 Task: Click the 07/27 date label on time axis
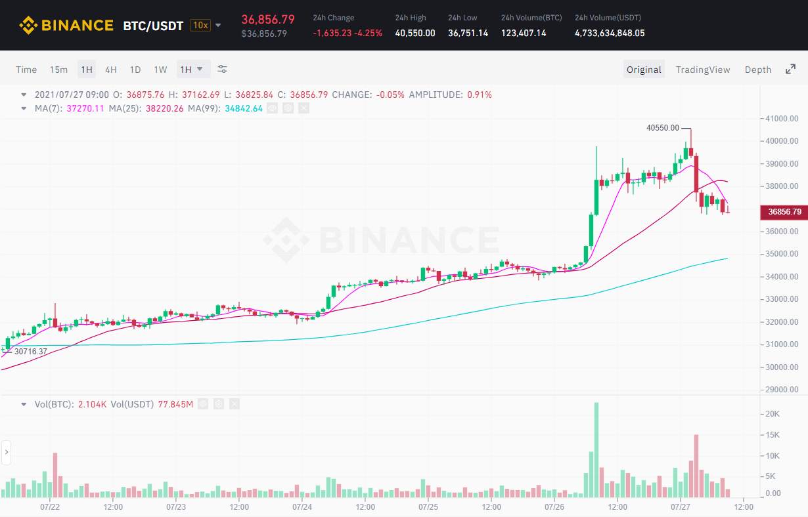click(x=681, y=507)
